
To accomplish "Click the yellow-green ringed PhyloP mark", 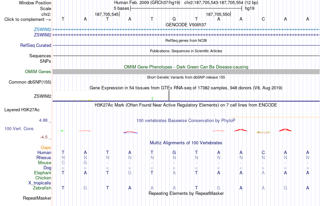I will click(x=263, y=132).
